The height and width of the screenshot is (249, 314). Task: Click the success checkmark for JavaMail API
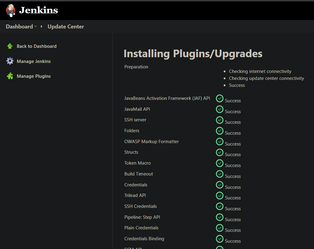point(220,109)
